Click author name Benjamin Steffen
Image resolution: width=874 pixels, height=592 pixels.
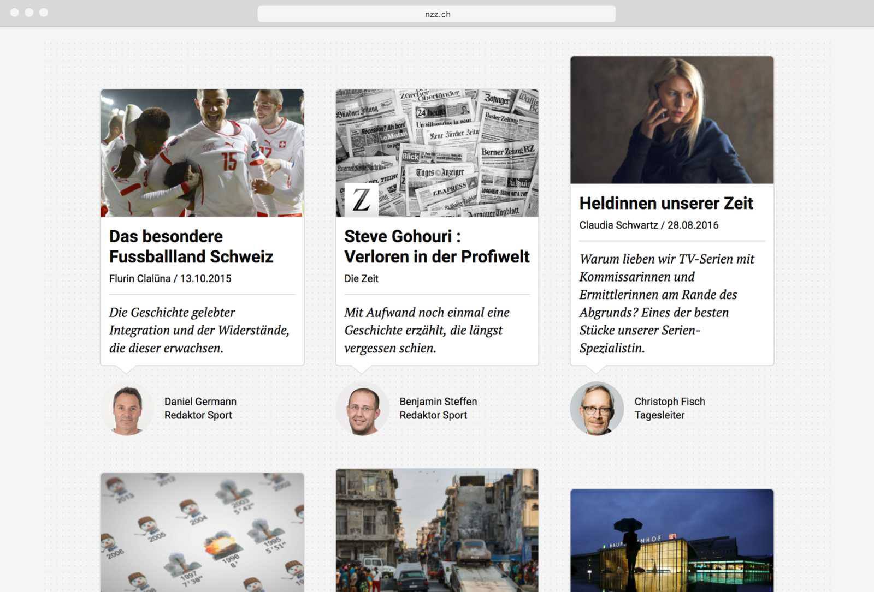[x=438, y=402]
